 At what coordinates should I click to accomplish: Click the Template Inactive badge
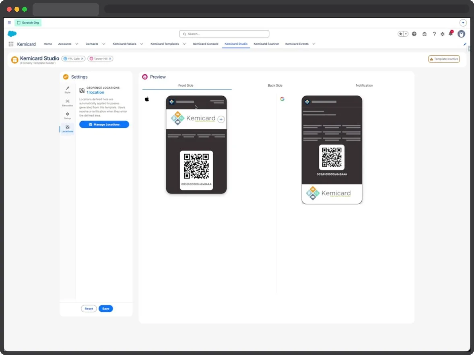coord(444,59)
